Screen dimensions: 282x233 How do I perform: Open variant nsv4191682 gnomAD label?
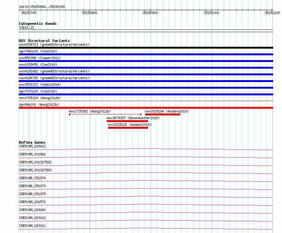[54, 71]
